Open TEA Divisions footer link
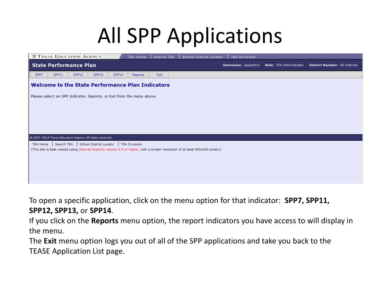The height and width of the screenshot is (285, 380). tap(131, 144)
